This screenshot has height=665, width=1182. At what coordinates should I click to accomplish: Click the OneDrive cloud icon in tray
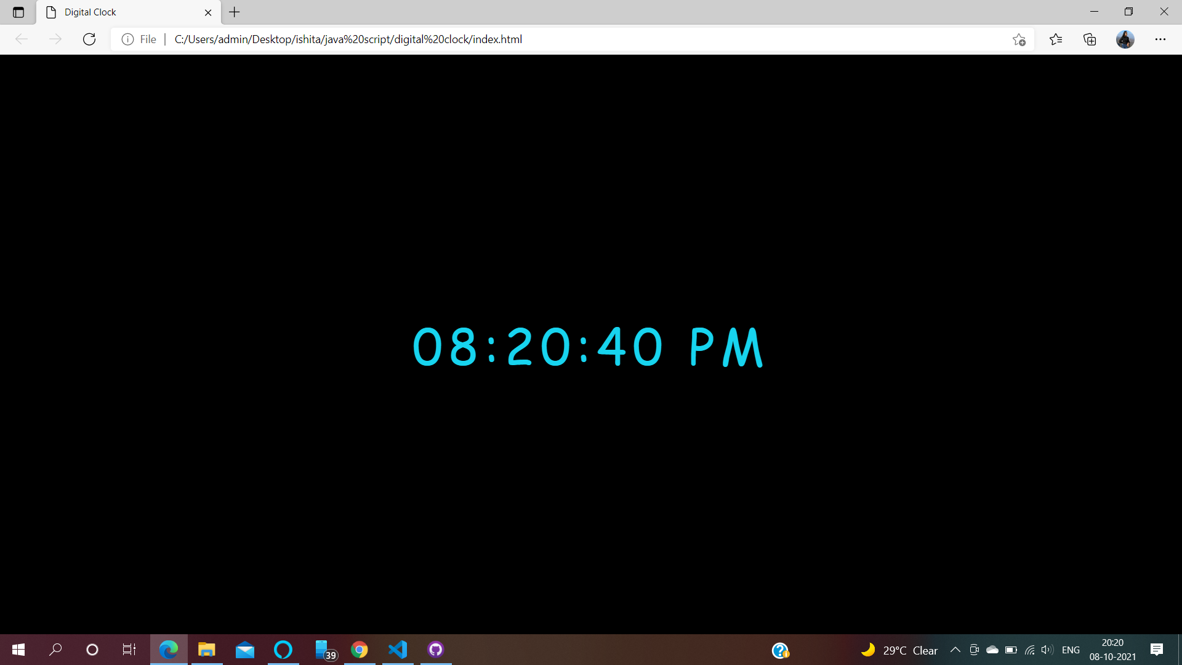pyautogui.click(x=992, y=650)
